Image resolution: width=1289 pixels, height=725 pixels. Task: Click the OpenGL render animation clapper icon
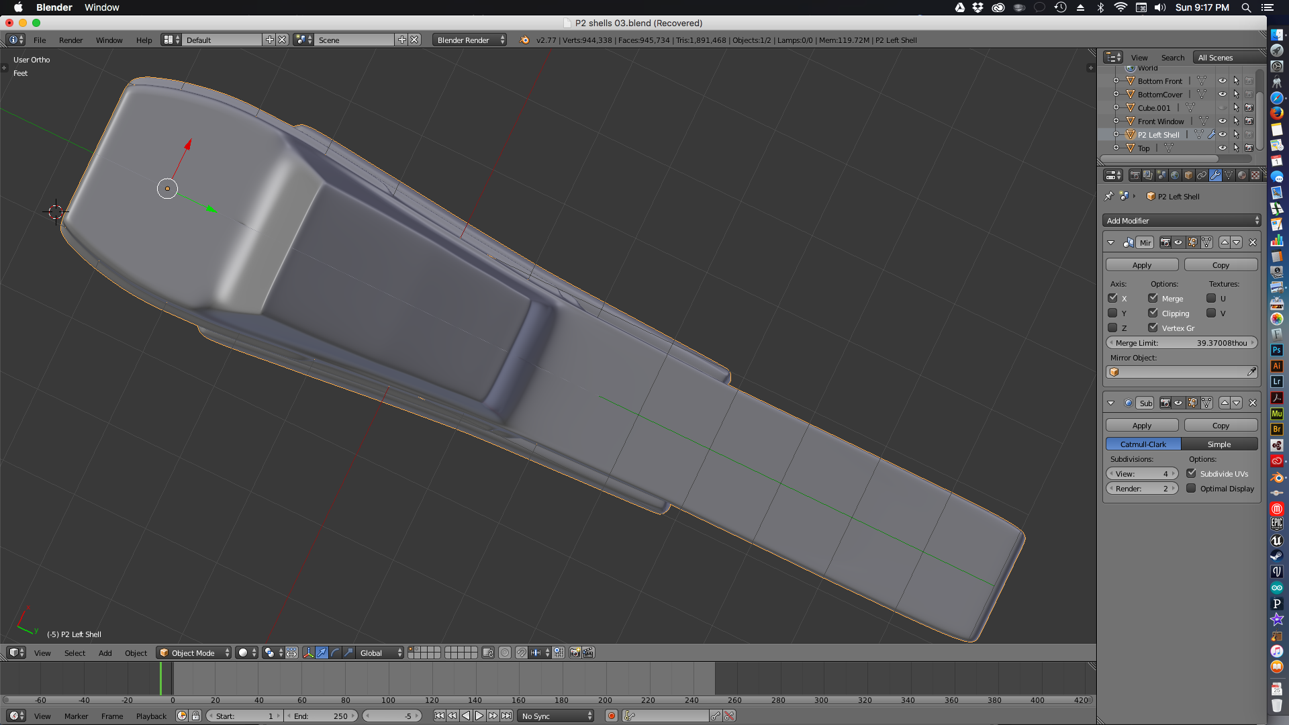pos(588,652)
